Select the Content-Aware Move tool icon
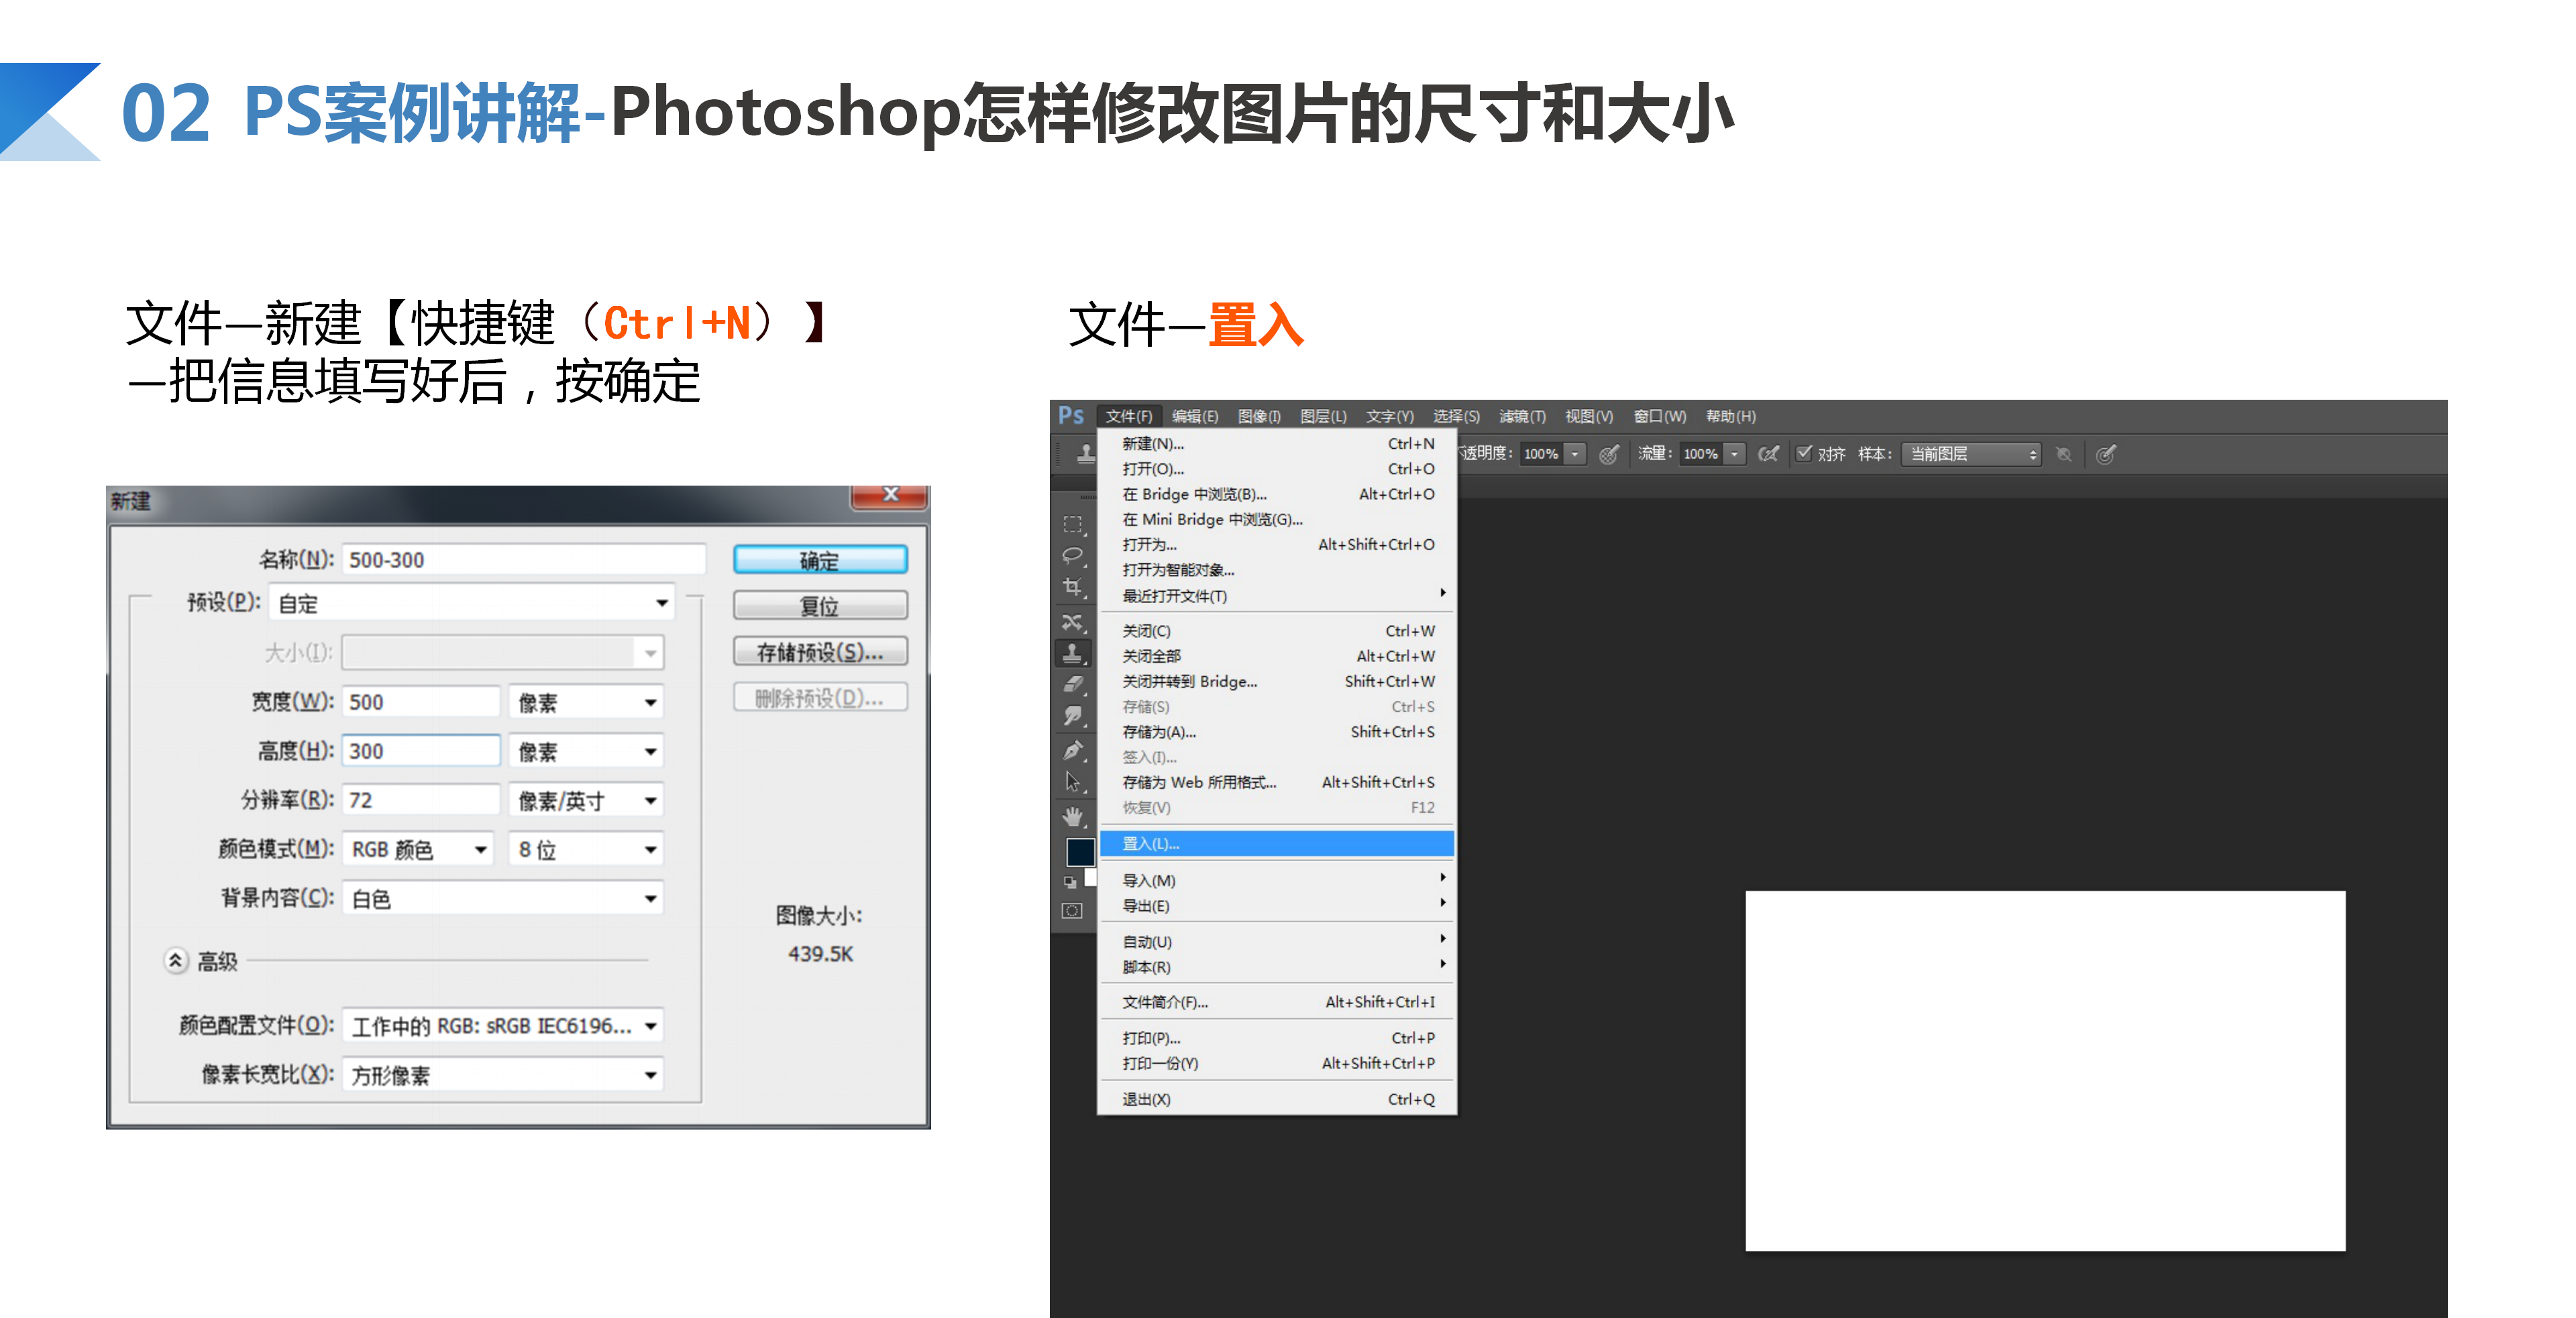Screen dimensions: 2576x1318 (x=1073, y=622)
